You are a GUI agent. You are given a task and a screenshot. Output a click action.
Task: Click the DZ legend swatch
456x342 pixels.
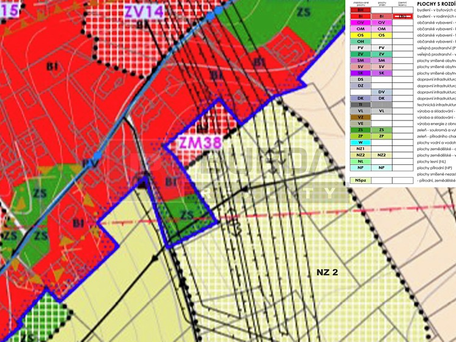[360, 86]
